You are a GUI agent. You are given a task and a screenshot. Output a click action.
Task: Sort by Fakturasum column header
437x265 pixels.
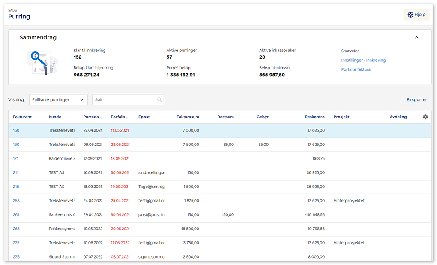point(188,117)
